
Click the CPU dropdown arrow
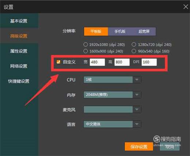point(137,80)
